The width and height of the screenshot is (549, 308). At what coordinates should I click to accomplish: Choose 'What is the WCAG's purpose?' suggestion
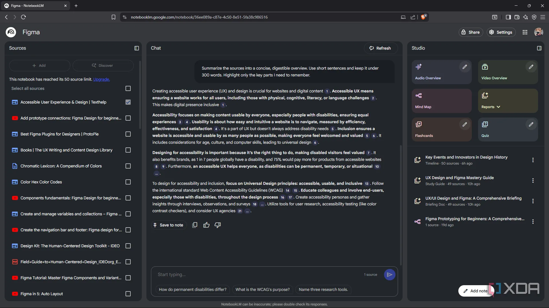click(x=262, y=289)
